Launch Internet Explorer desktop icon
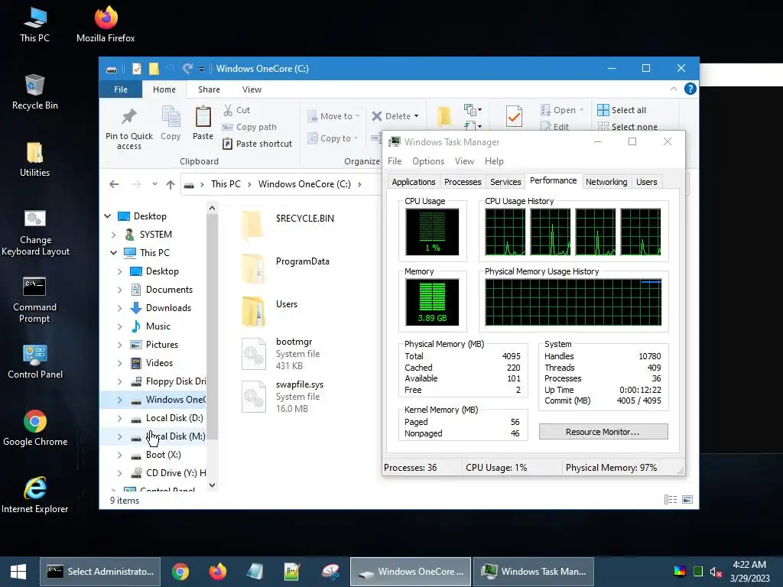The image size is (783, 587). pyautogui.click(x=35, y=495)
